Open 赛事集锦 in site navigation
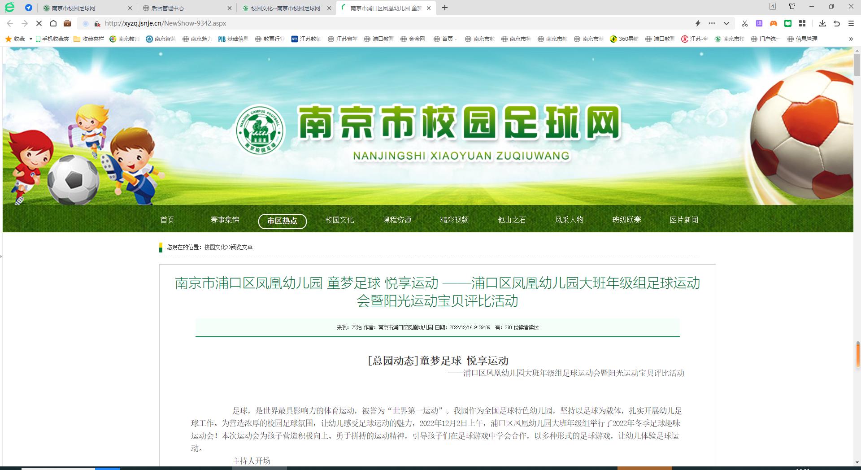 (x=225, y=220)
